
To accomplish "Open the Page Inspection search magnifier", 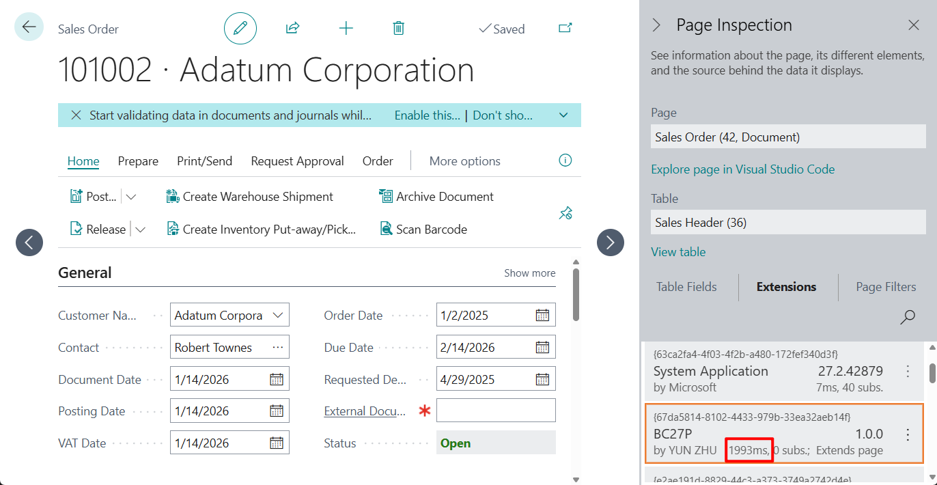I will [907, 317].
